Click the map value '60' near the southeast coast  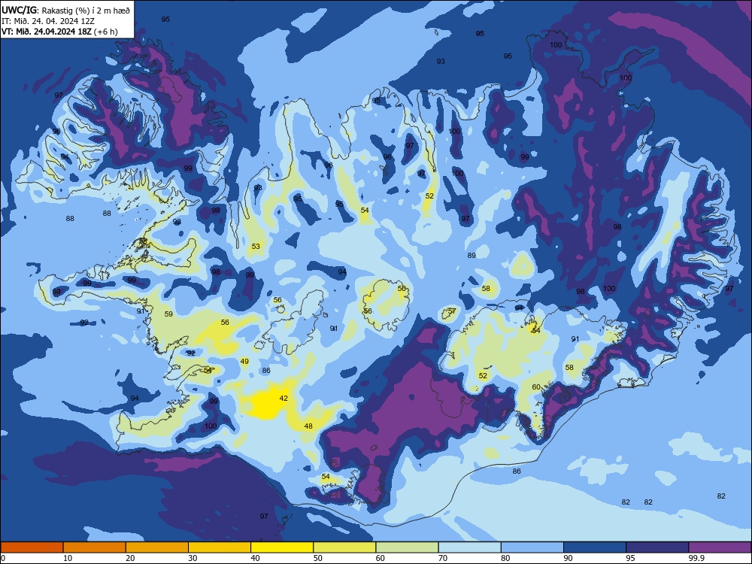(x=536, y=387)
